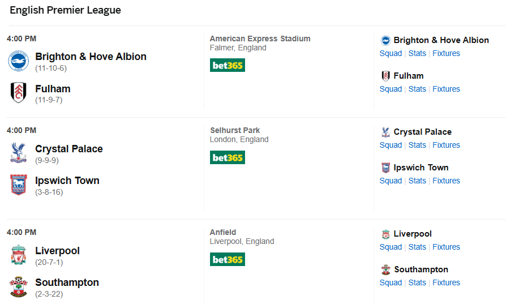Viewport: 506px width, 304px height.
Task: Open bet365 logo for Anfield match
Action: 227,259
